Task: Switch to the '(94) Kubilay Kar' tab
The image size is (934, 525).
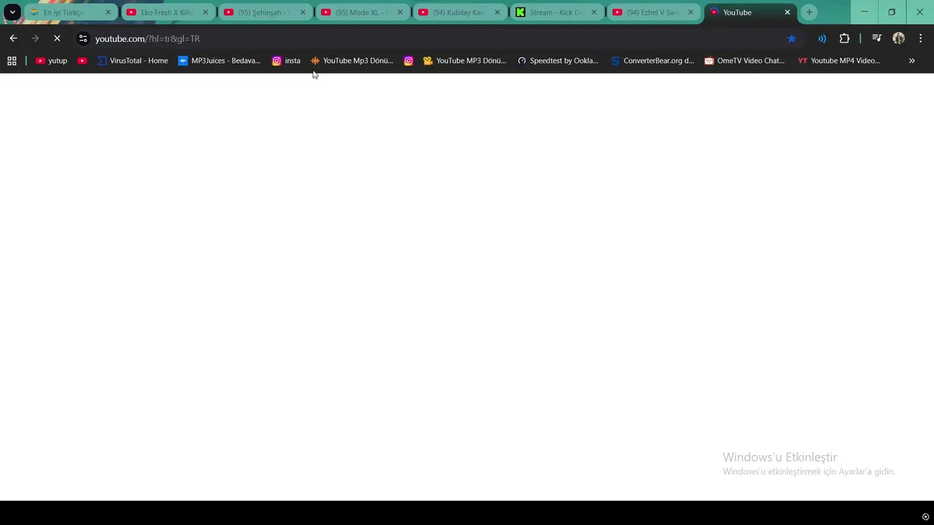Action: (x=458, y=12)
